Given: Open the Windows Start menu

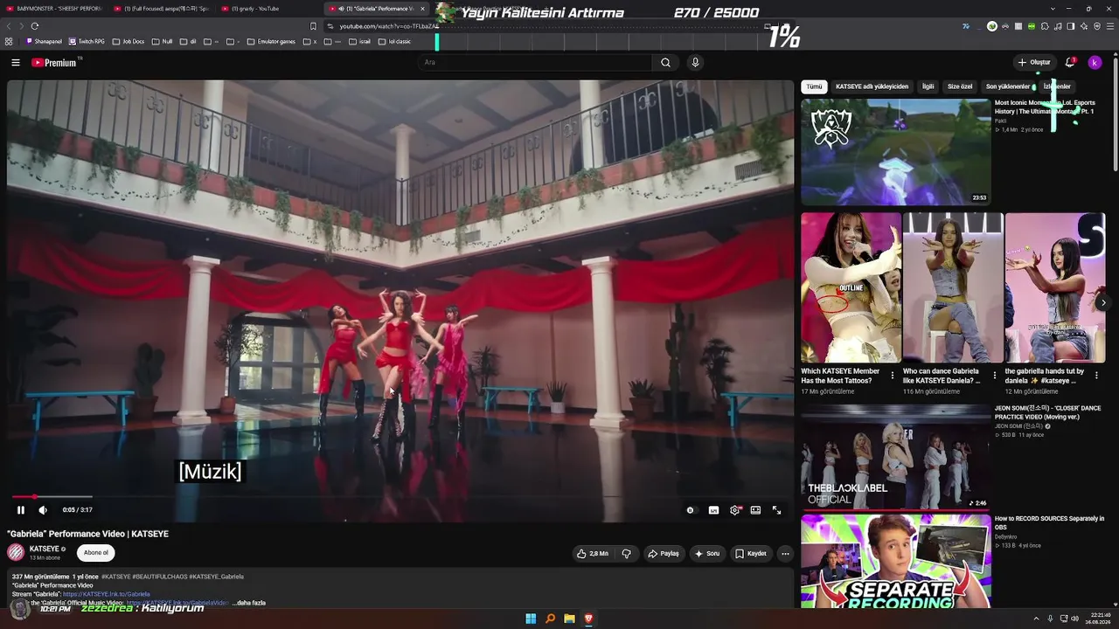Looking at the screenshot, I should (531, 619).
